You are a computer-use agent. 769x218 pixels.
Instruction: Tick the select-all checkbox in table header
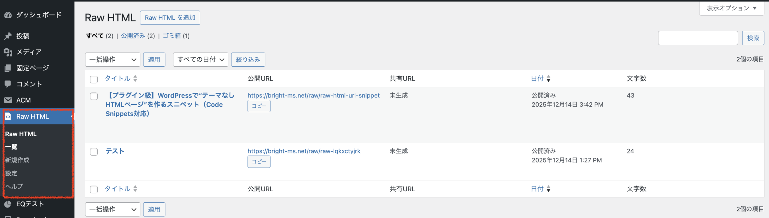(x=94, y=79)
